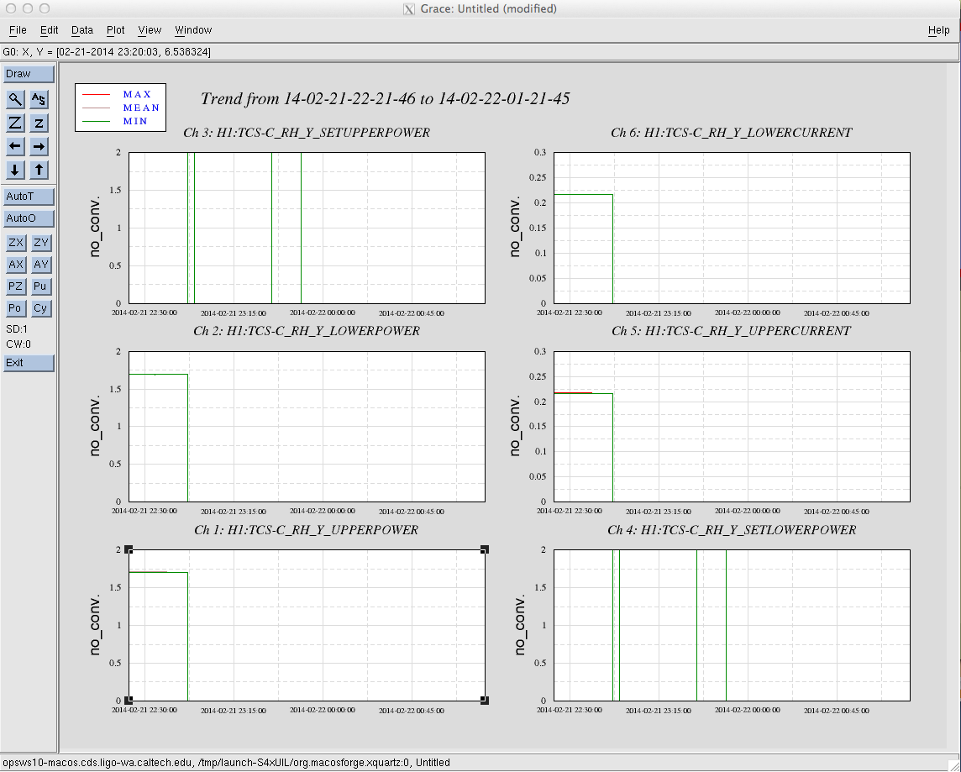Click the PZ button
The image size is (961, 772).
click(x=16, y=286)
